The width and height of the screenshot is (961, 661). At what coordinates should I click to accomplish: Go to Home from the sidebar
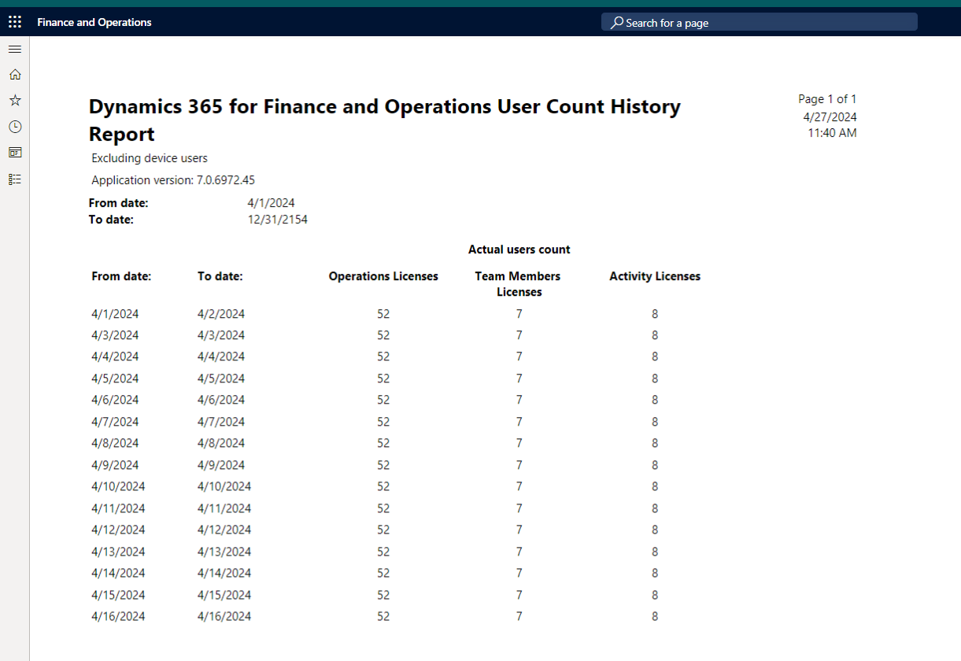tap(15, 75)
